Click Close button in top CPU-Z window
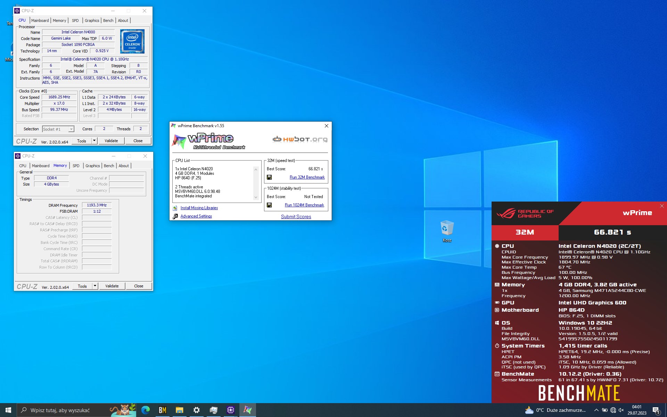This screenshot has width=667, height=417. coord(138,141)
